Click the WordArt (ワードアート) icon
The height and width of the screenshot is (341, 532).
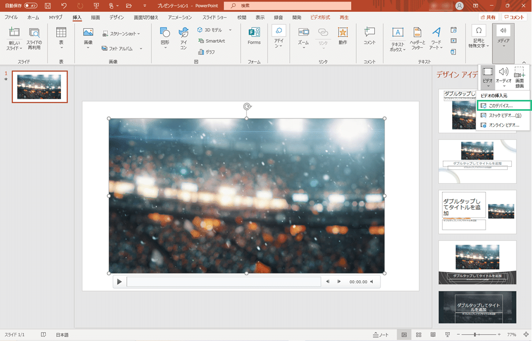pyautogui.click(x=436, y=32)
